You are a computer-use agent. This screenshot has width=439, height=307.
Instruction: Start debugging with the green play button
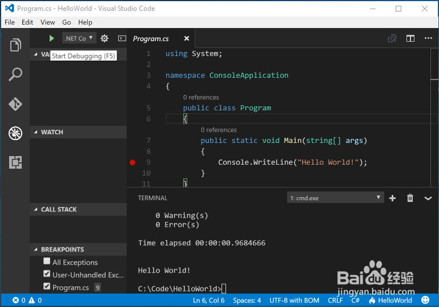(51, 38)
